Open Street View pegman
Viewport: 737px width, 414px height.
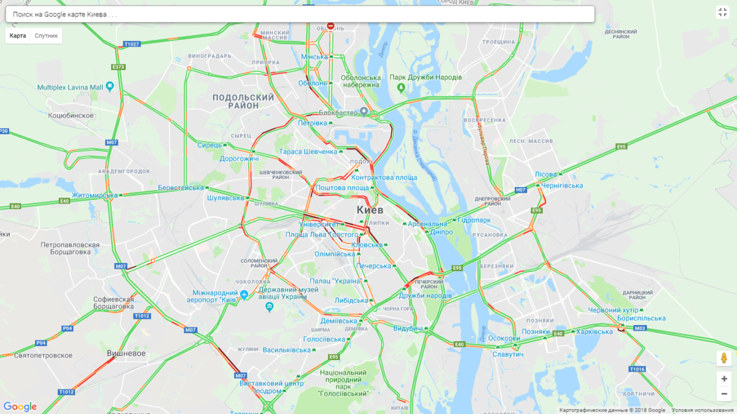[x=723, y=358]
